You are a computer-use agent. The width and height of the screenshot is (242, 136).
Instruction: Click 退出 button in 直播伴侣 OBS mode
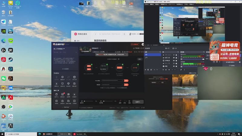(140, 59)
